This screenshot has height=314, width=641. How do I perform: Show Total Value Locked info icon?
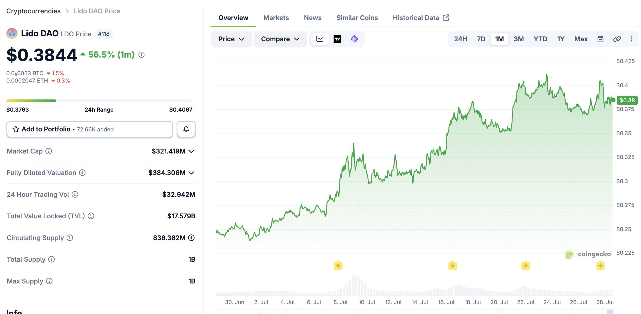tap(91, 216)
